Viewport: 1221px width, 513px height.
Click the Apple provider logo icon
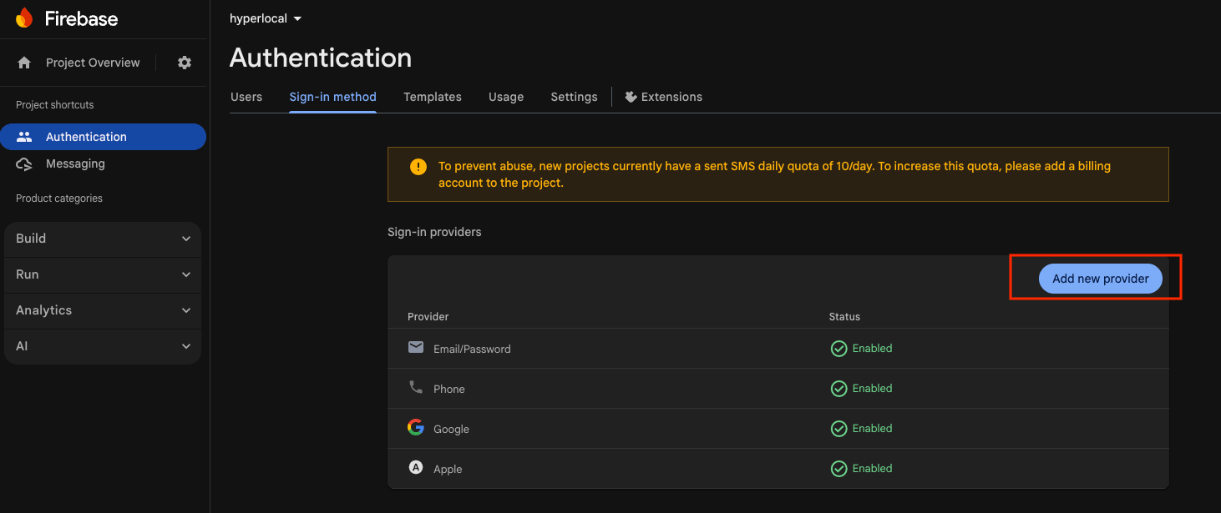pyautogui.click(x=416, y=467)
